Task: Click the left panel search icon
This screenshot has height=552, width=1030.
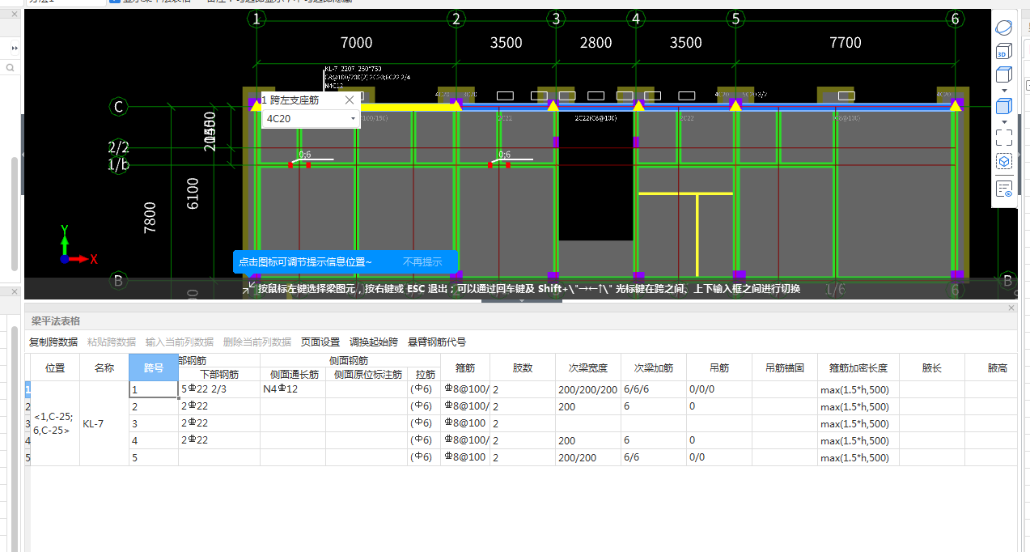Action: [11, 68]
